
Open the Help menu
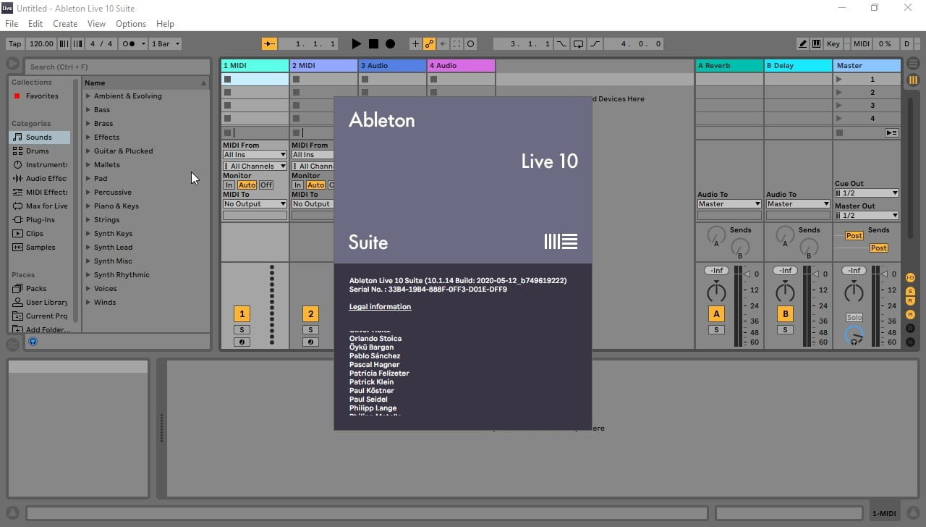(165, 24)
